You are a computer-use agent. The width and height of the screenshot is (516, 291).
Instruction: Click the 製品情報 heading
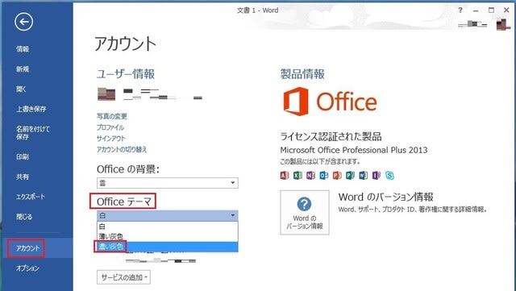coord(302,74)
